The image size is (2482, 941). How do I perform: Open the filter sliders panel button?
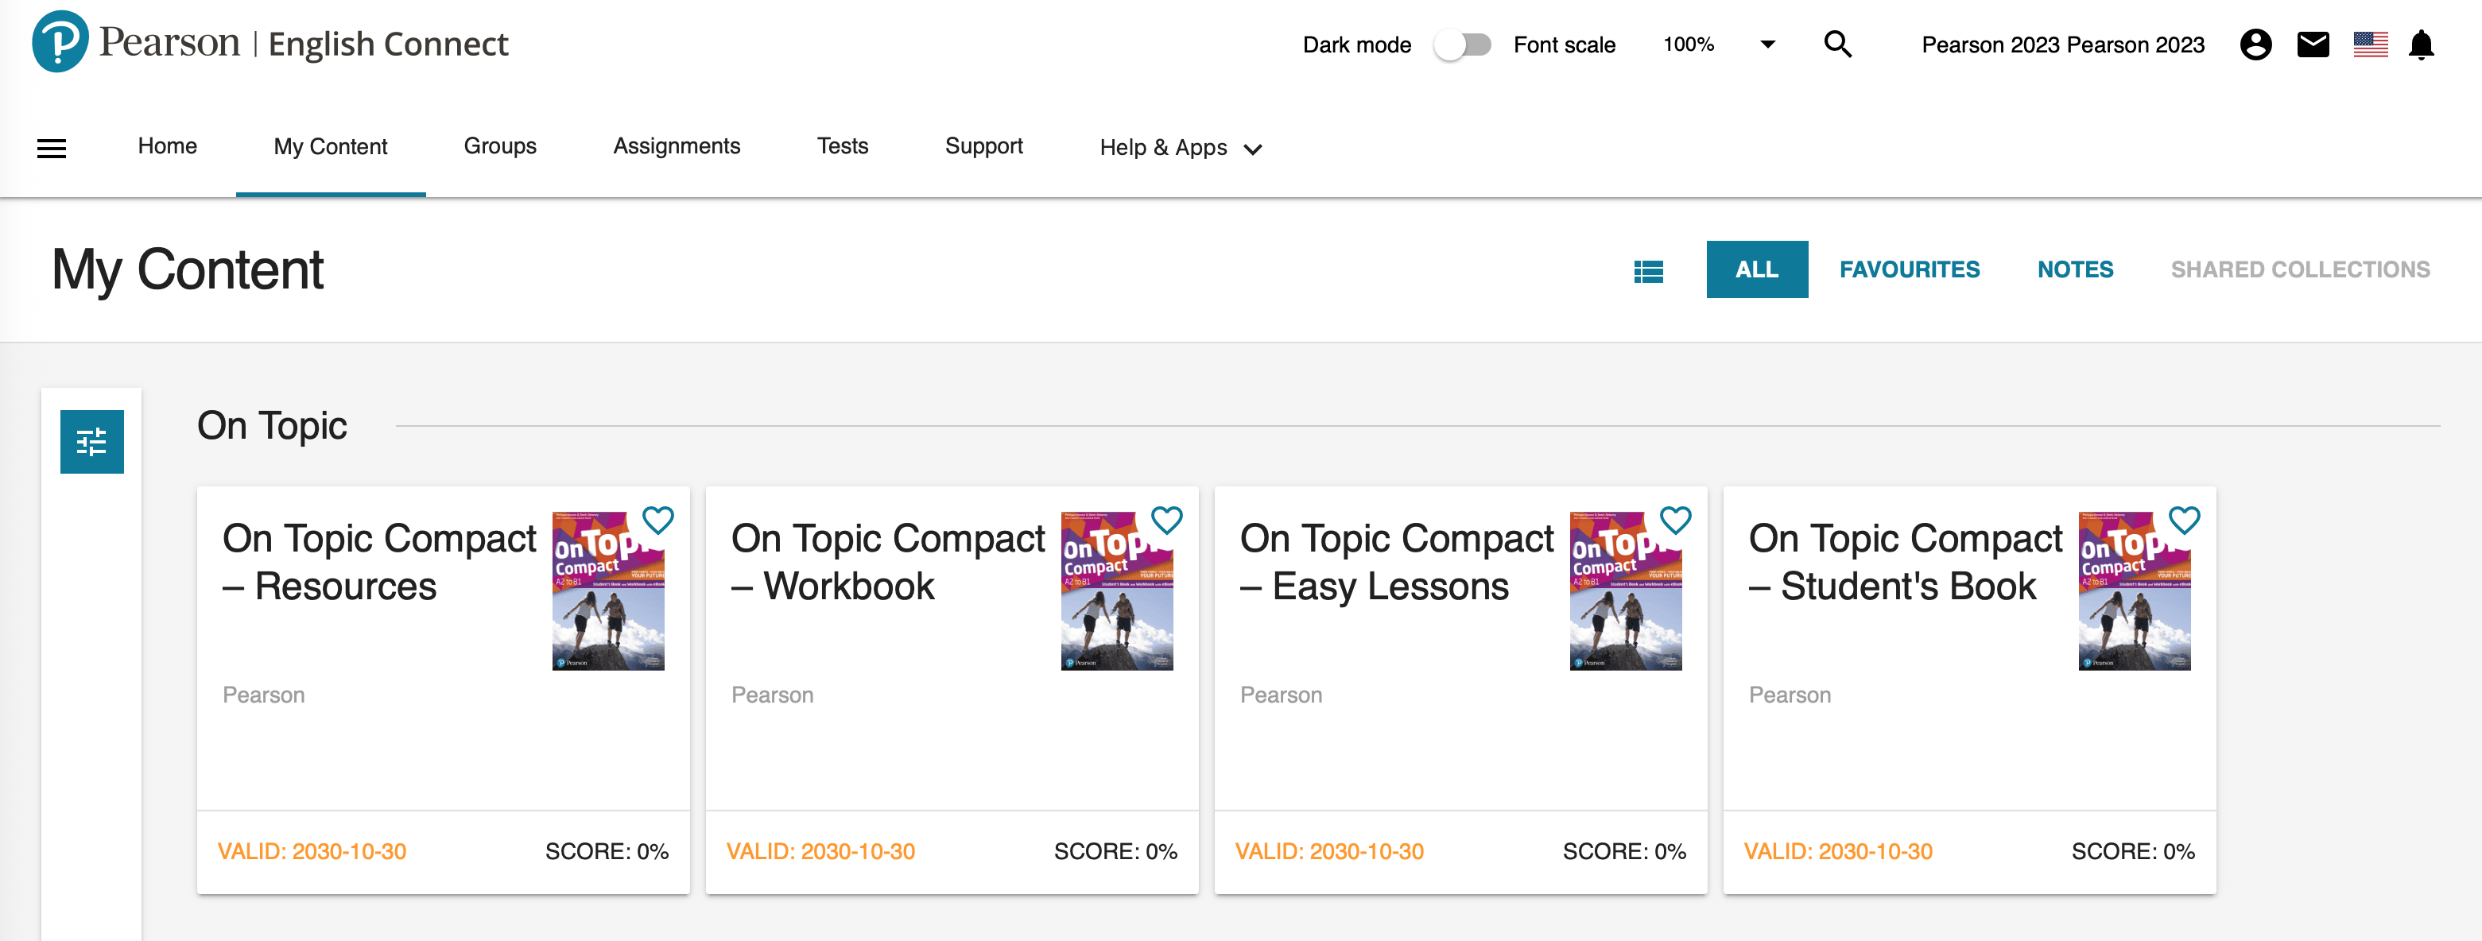pyautogui.click(x=91, y=441)
